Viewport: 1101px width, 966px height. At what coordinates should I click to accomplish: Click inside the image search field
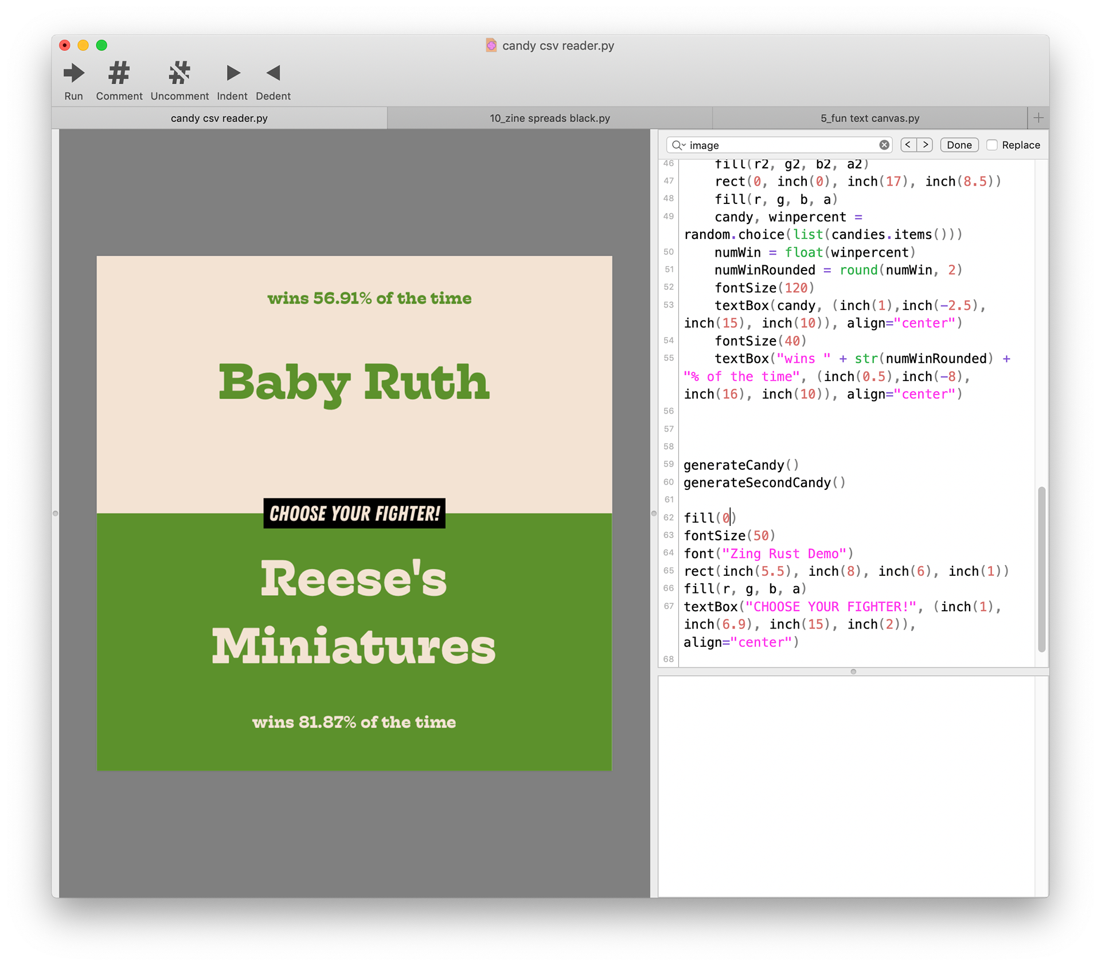(780, 145)
